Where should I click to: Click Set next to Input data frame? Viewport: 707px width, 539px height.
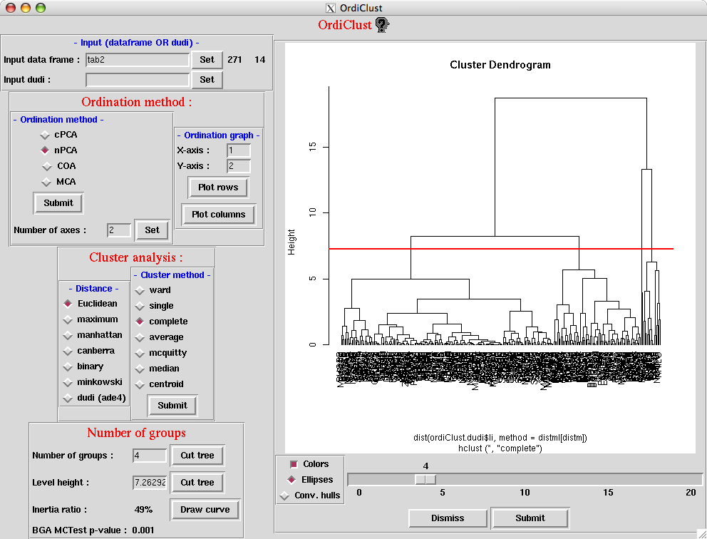coord(207,60)
